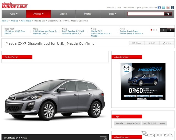The width and height of the screenshot is (176, 140).
Task: Go to Articles breadcrumb link
Action: click(x=14, y=21)
